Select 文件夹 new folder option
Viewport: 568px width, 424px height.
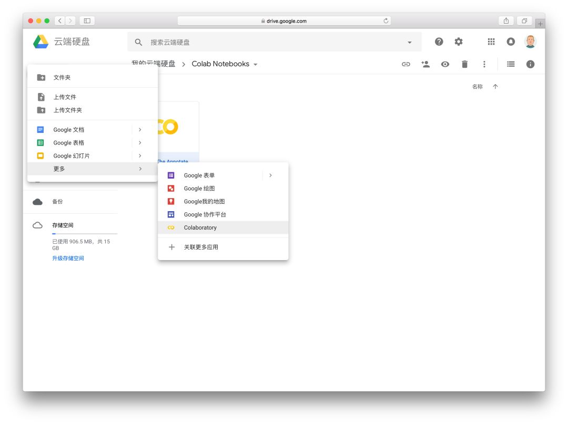[93, 77]
